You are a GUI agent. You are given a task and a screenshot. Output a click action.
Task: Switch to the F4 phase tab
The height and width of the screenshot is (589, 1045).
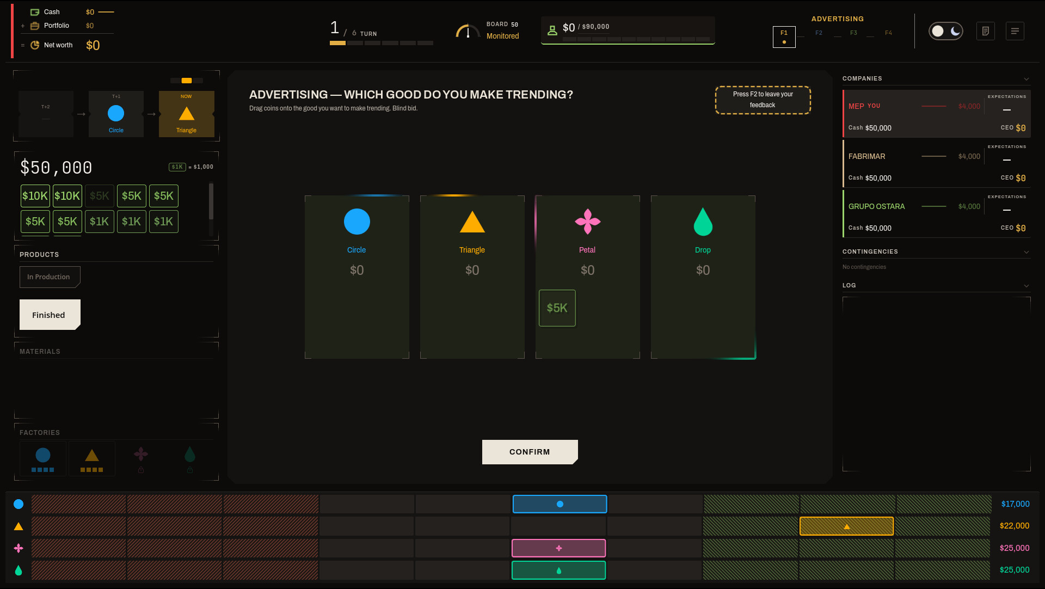point(889,33)
